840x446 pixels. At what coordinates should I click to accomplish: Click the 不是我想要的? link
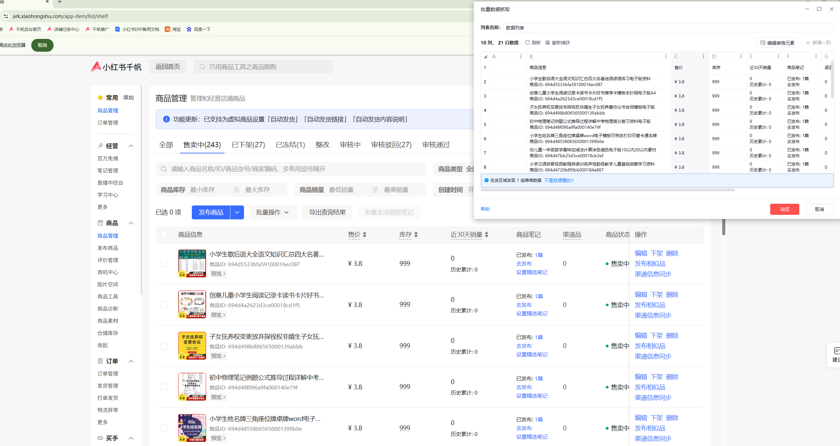click(558, 180)
